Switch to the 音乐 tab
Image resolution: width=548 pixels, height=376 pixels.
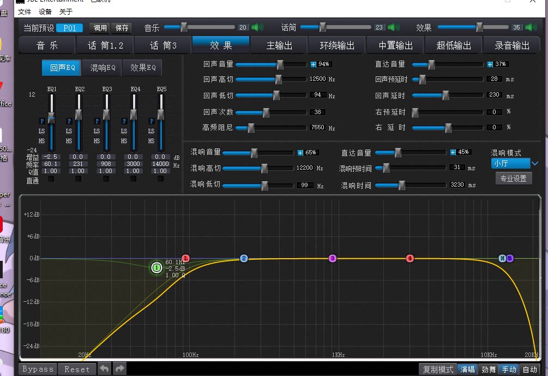pyautogui.click(x=47, y=45)
